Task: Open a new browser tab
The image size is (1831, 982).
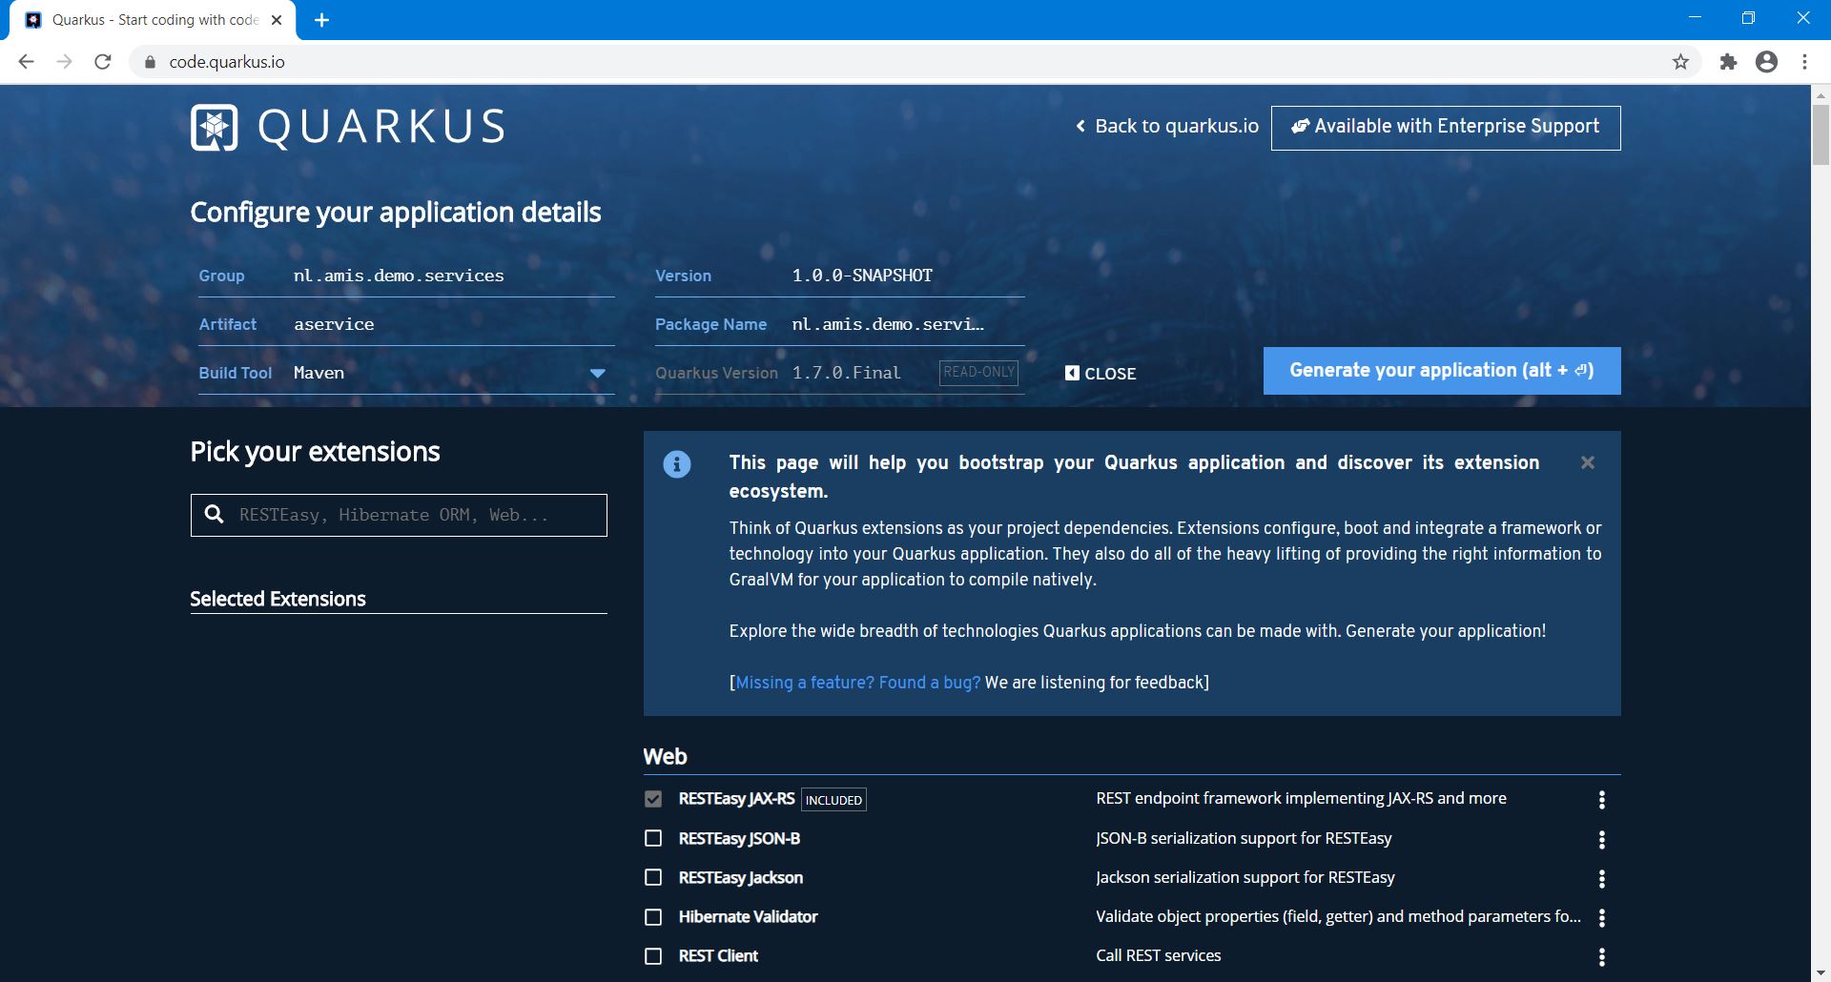Action: point(322,20)
